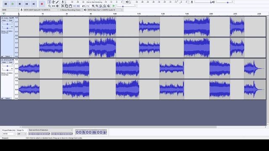This screenshot has width=269, height=151.
Task: Open the 2 (Stereo) Recording Channels dropdown
Action: (71, 10)
